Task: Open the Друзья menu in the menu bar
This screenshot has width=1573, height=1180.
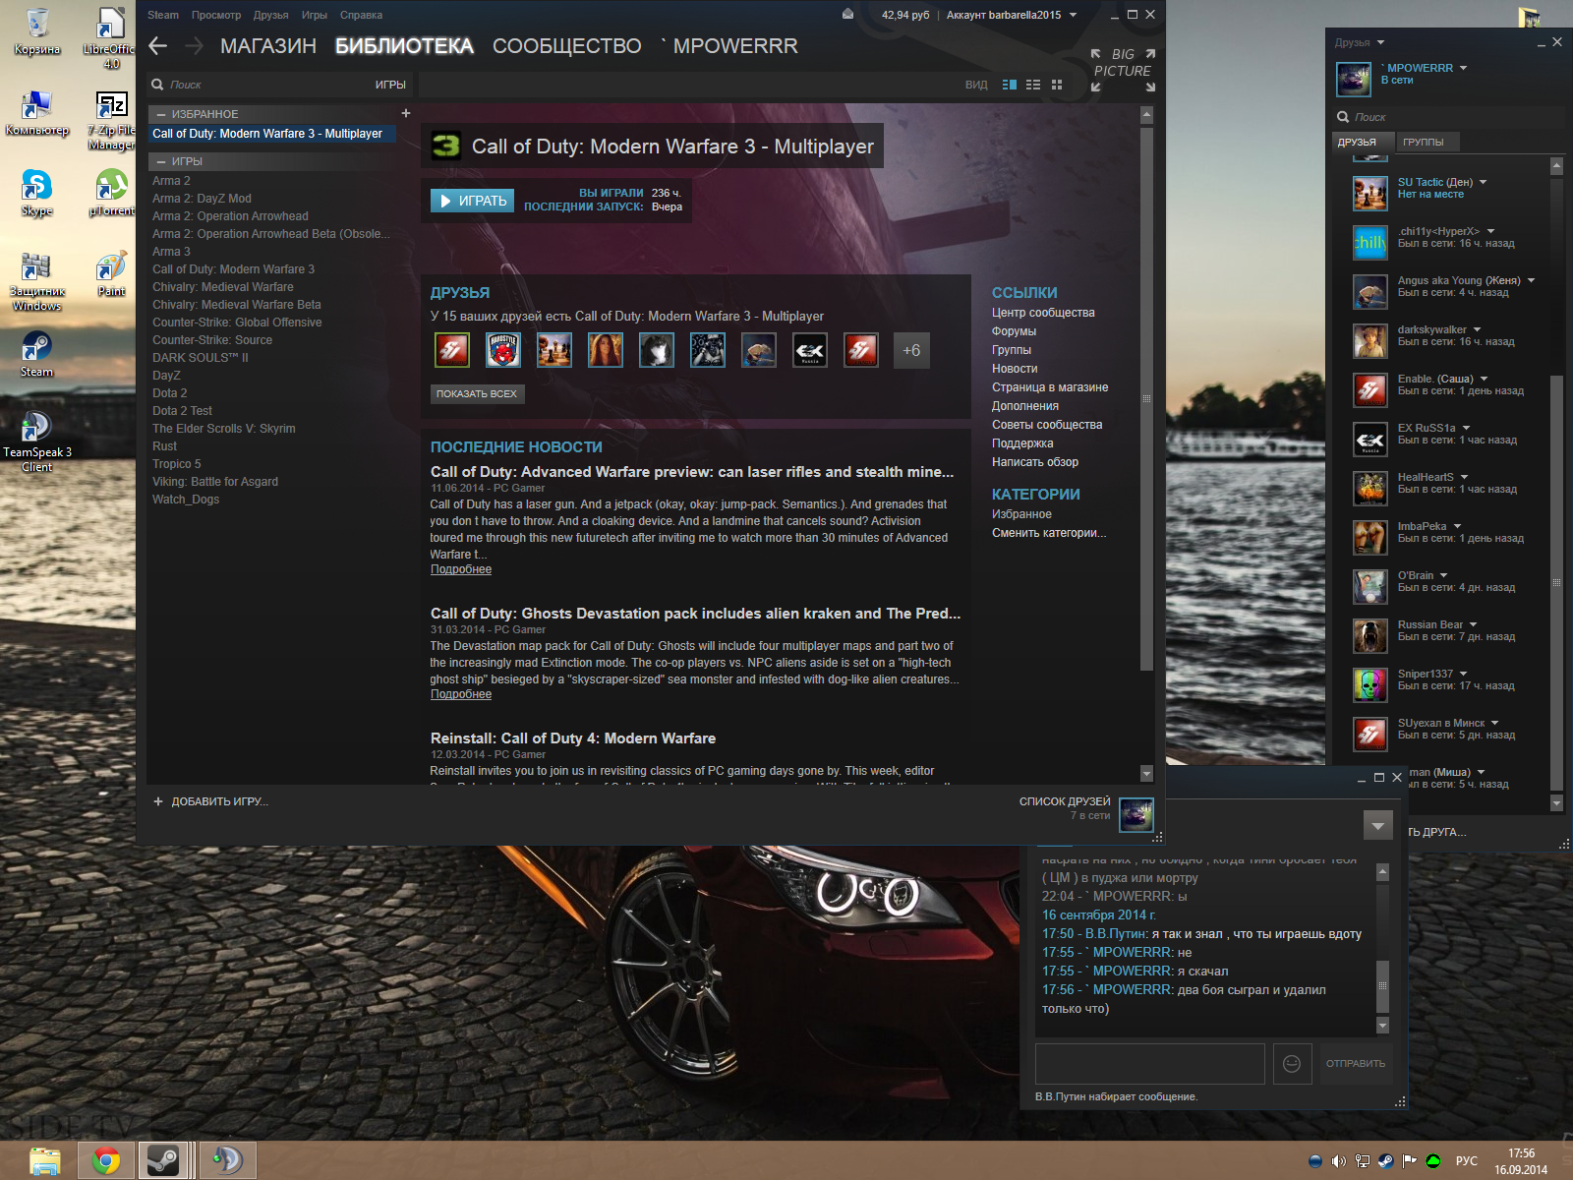Action: click(x=270, y=15)
